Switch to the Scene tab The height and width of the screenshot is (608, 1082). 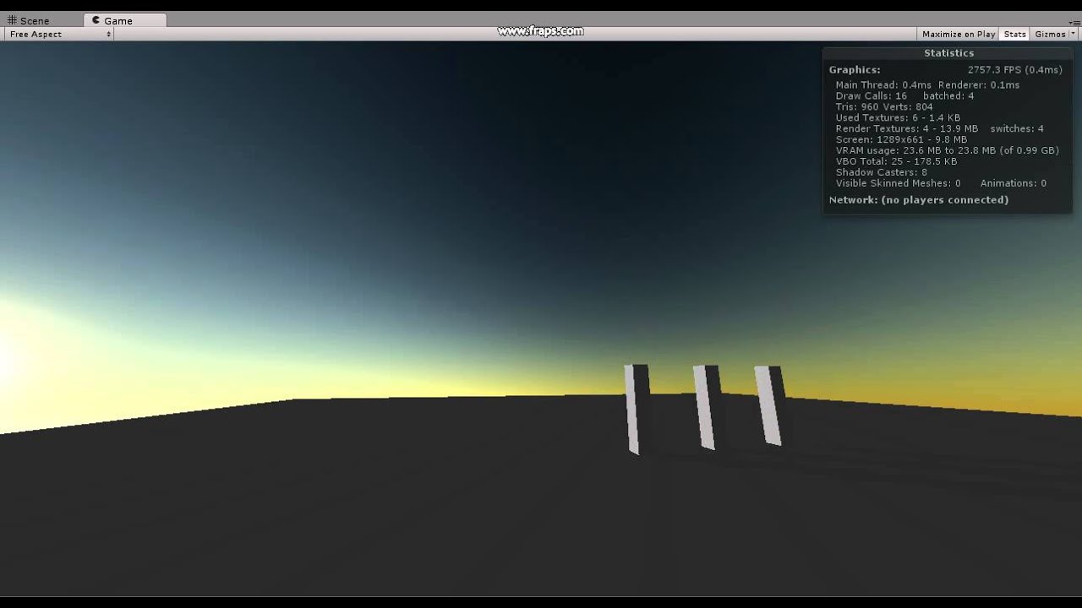tap(29, 20)
